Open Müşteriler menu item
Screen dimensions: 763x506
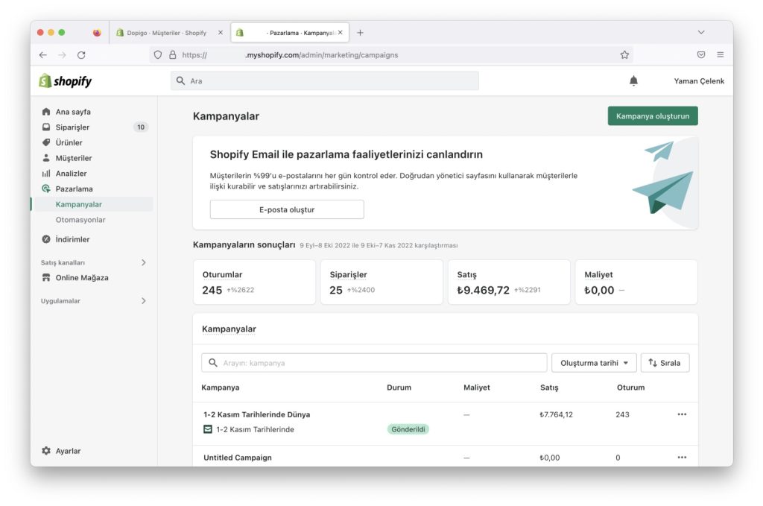pyautogui.click(x=74, y=158)
